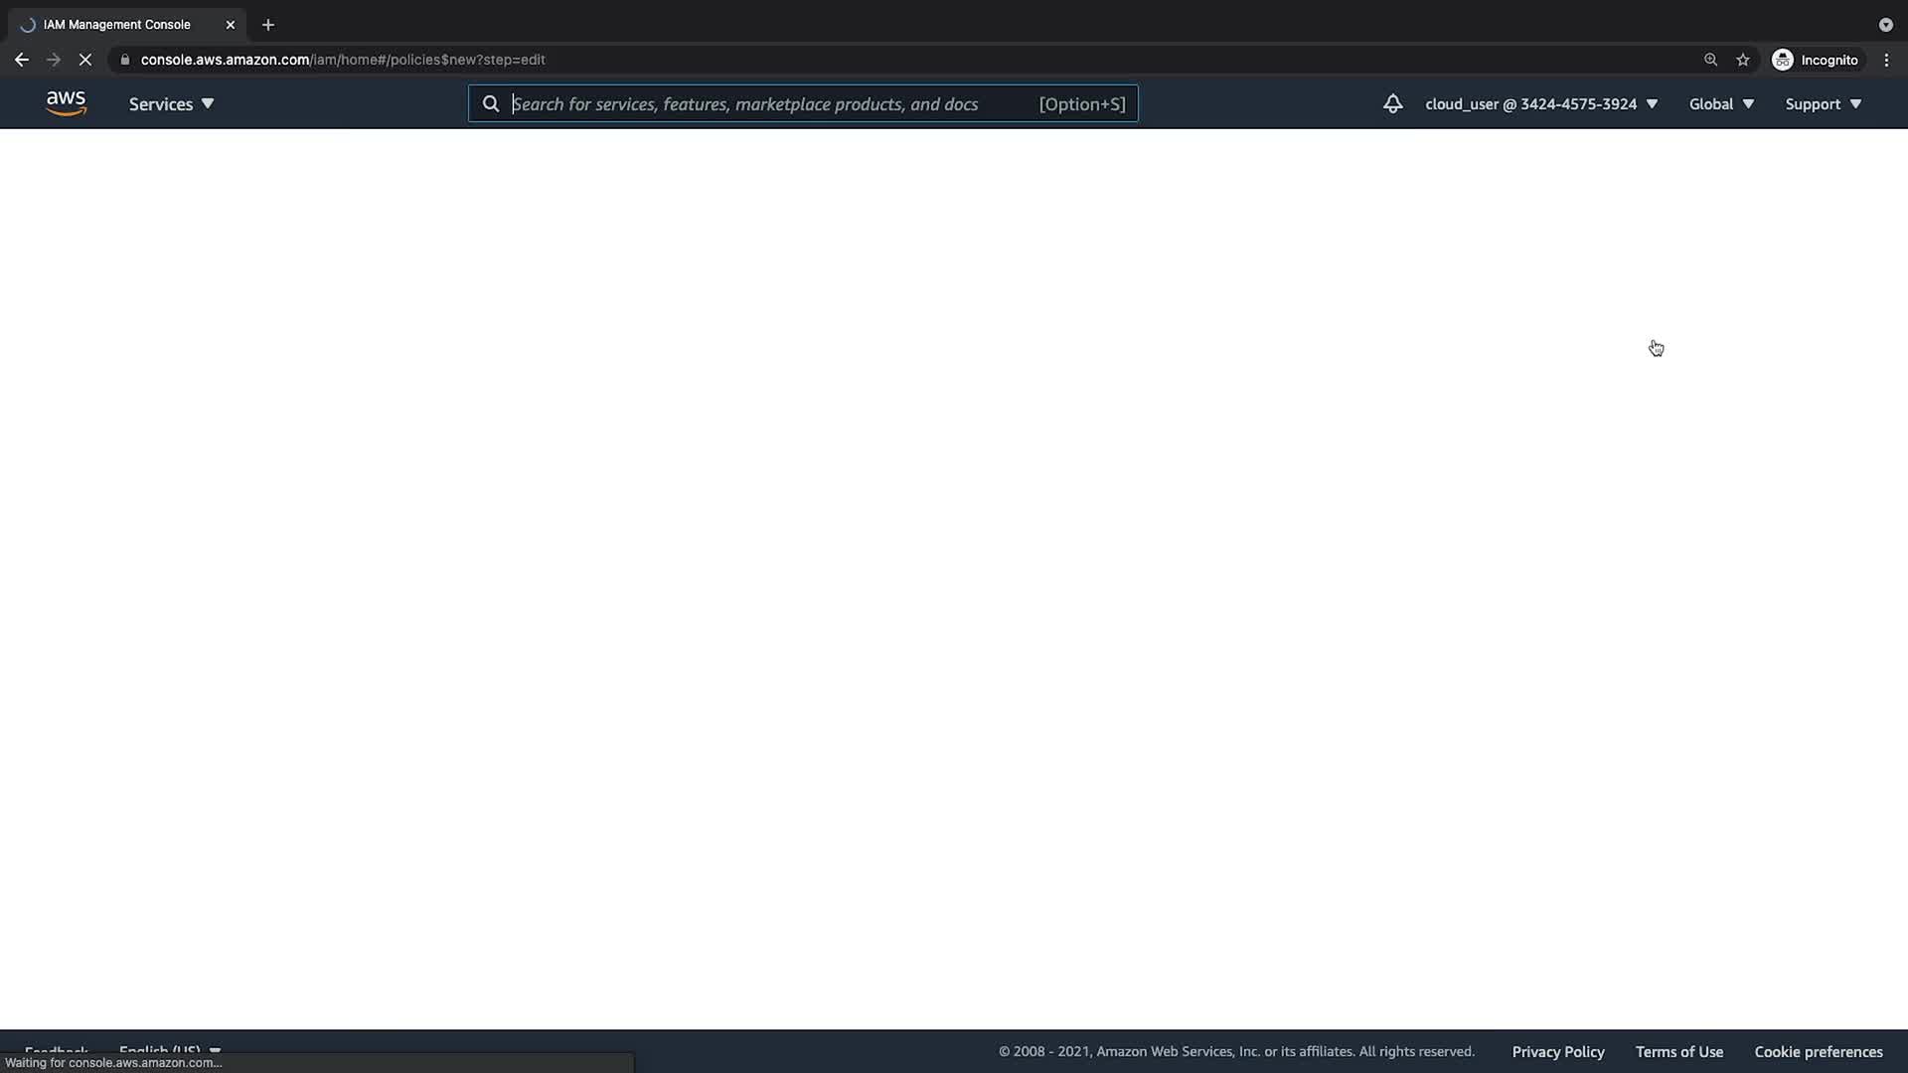Screen dimensions: 1908x1073
Task: Click the AWS logo home icon
Action: pyautogui.click(x=66, y=103)
